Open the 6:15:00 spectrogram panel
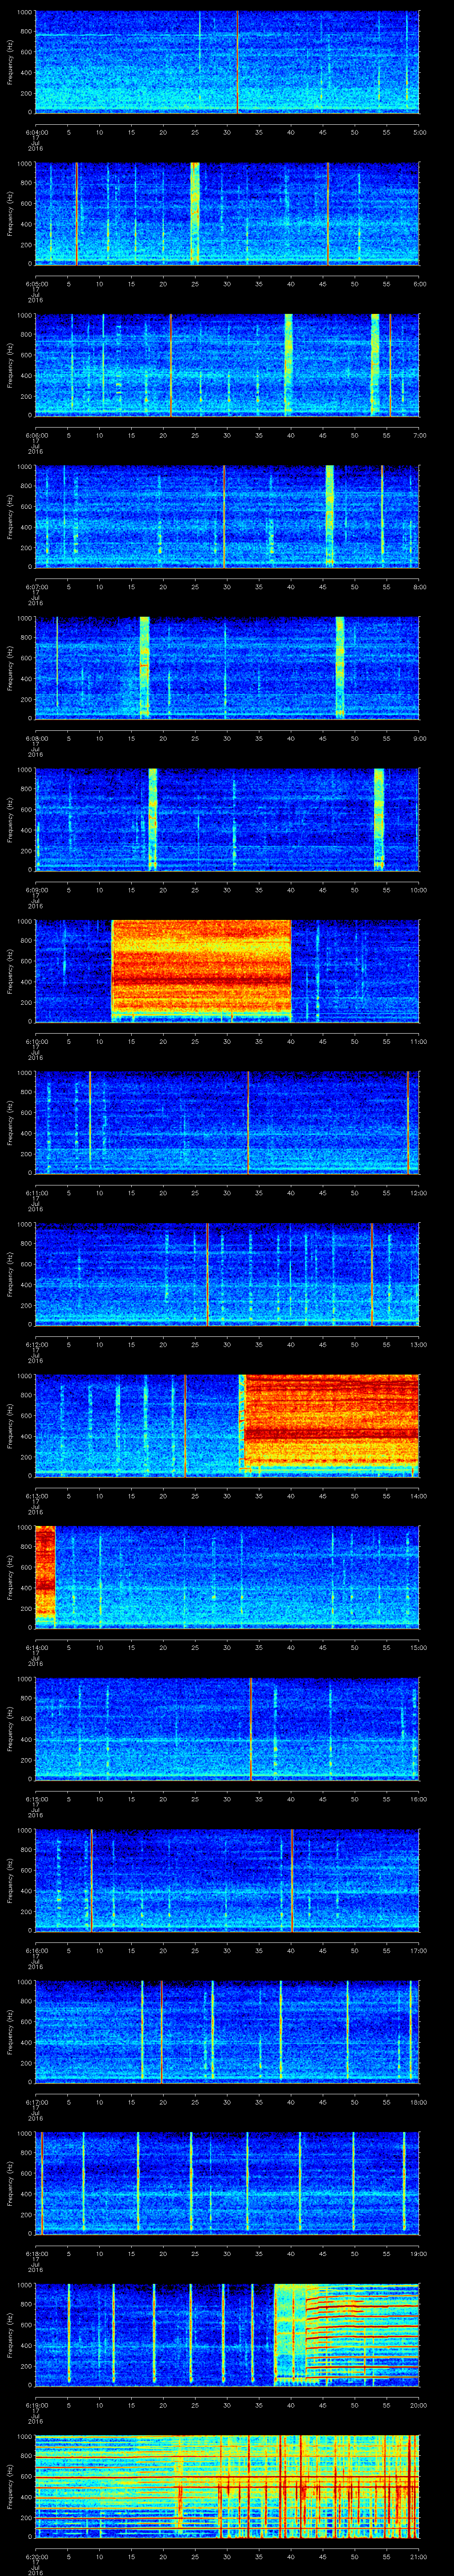454x2576 pixels. click(x=227, y=1729)
